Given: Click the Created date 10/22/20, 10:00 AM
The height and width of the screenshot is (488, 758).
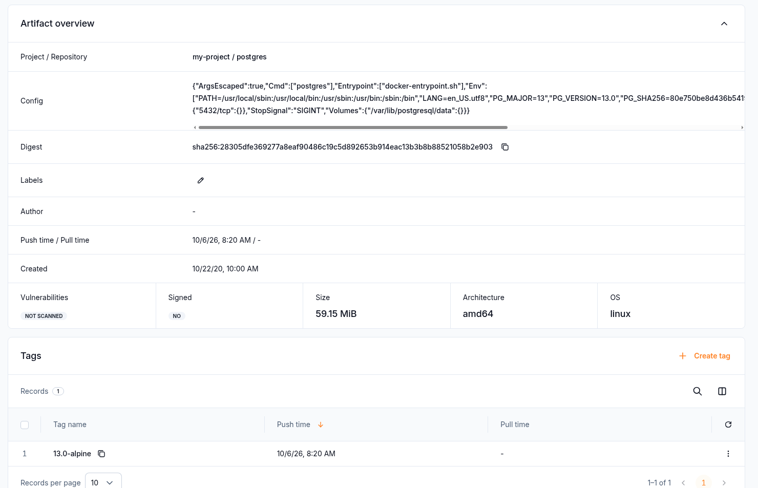Looking at the screenshot, I should coord(225,269).
